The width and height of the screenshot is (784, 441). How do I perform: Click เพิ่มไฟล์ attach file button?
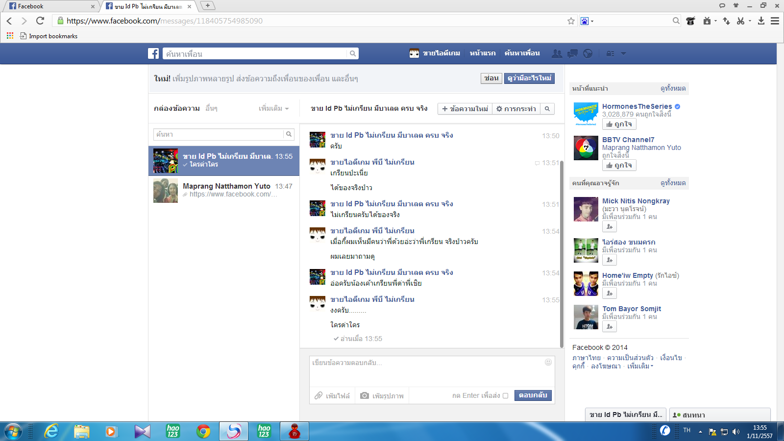[x=332, y=395]
